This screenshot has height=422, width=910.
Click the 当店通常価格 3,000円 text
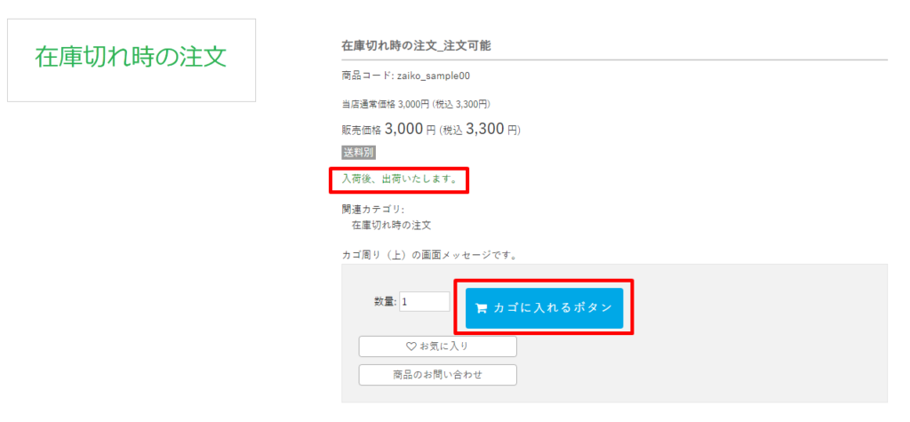(x=386, y=104)
